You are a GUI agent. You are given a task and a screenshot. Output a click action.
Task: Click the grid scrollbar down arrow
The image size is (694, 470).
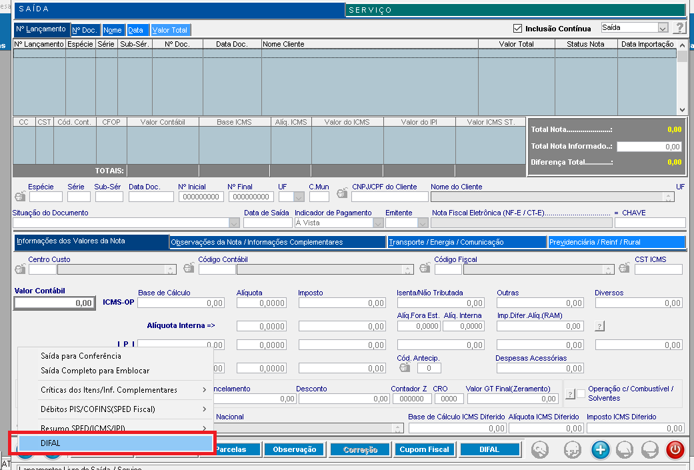pyautogui.click(x=682, y=110)
